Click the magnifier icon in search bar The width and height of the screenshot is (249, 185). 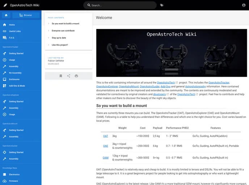click(89, 5)
